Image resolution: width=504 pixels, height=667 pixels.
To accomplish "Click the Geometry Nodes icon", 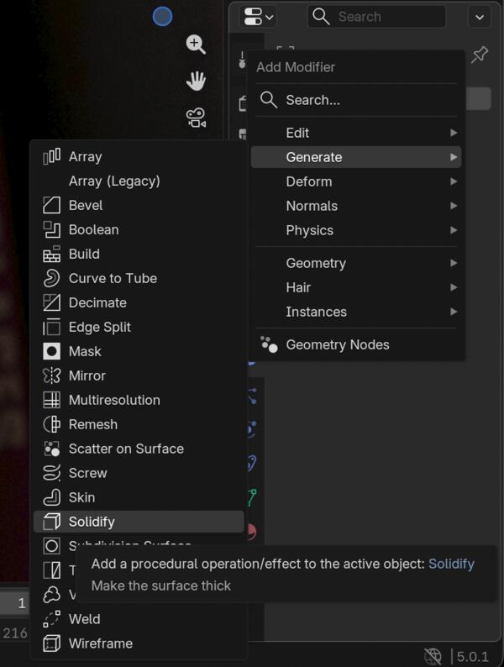I will pyautogui.click(x=269, y=344).
